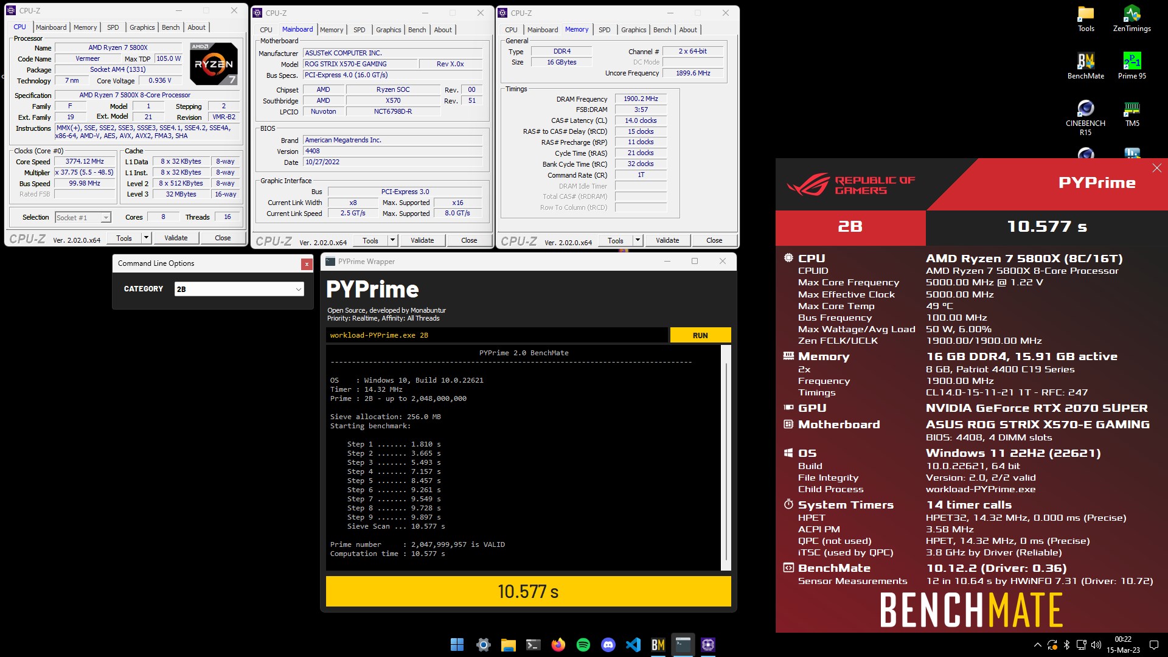Click Validate in Mainboard CPU-Z window

click(x=422, y=240)
